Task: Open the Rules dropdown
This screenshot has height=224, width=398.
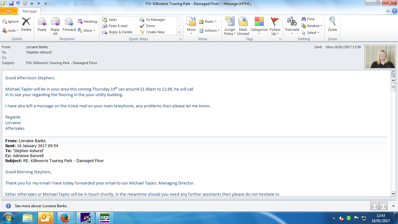Action: click(x=208, y=21)
